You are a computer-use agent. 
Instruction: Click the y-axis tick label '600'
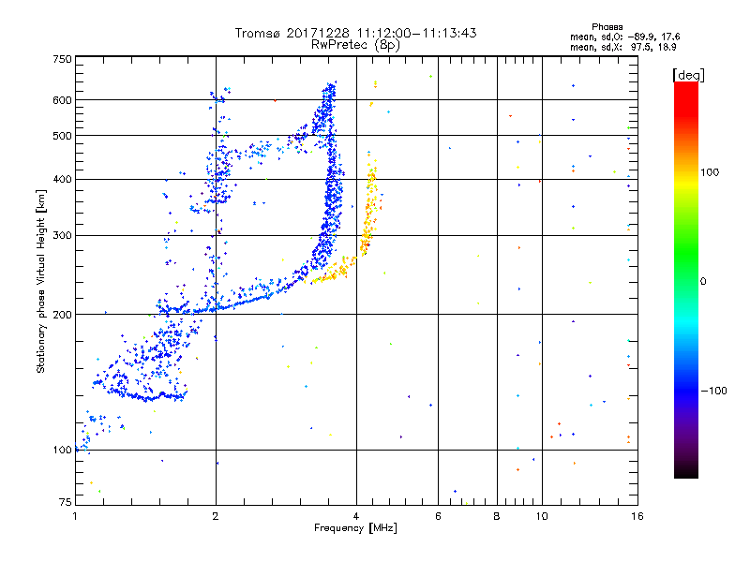pos(62,100)
